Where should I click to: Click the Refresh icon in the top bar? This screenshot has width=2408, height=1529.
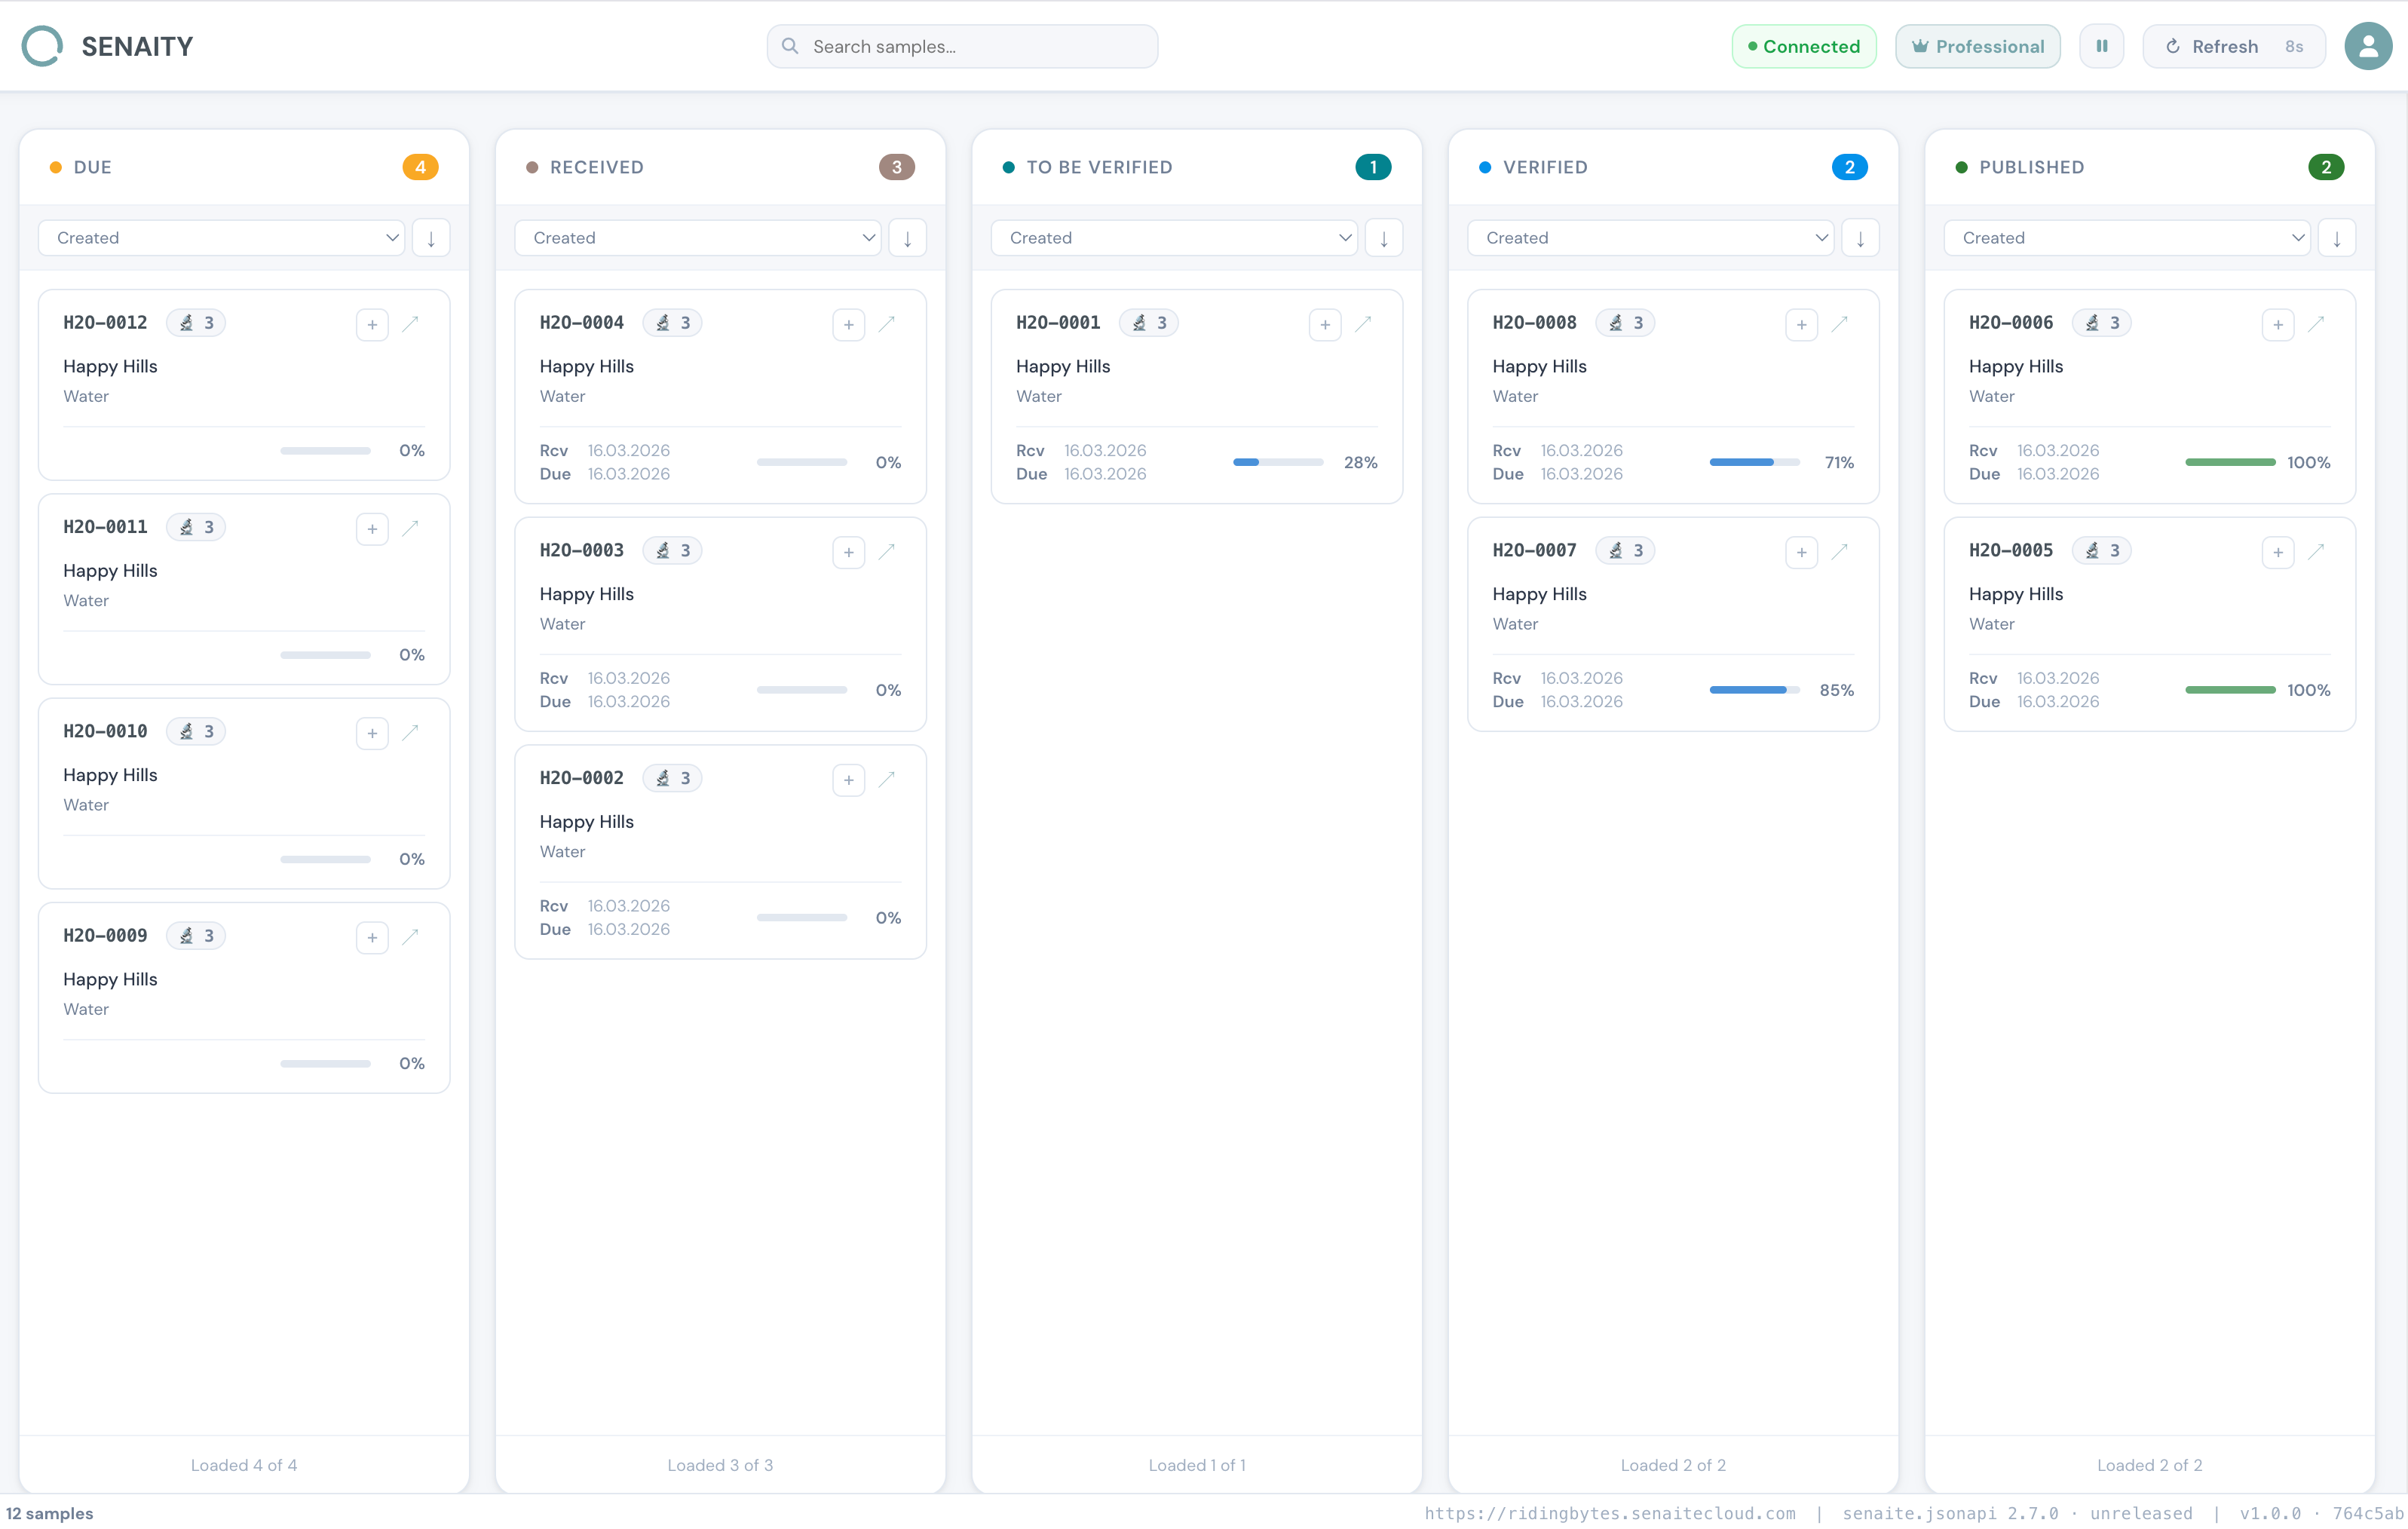(2172, 45)
